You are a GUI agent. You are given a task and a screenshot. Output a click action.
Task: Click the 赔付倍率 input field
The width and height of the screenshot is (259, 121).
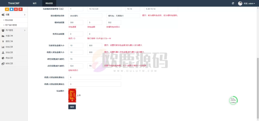click(95, 34)
